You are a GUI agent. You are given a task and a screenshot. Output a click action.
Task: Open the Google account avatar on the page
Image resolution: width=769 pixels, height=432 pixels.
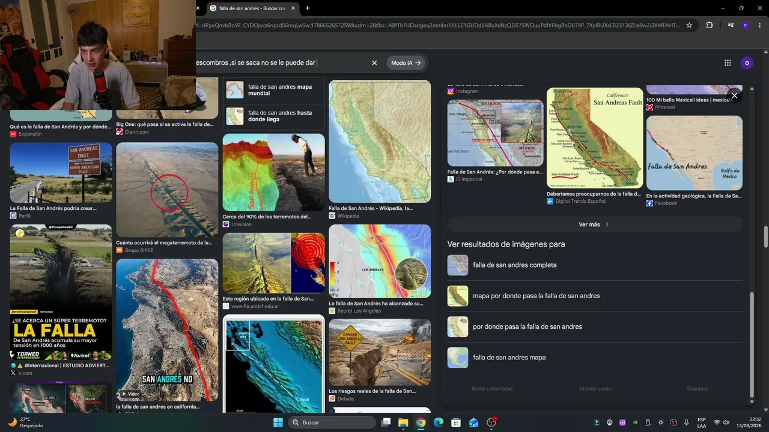tap(747, 62)
